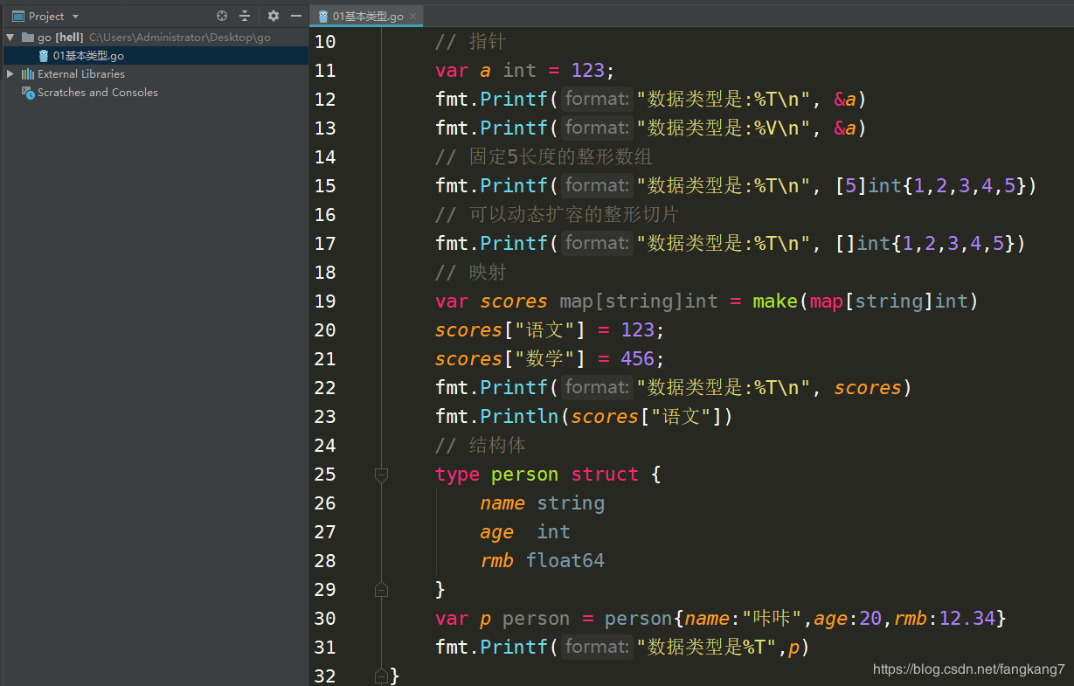The width and height of the screenshot is (1074, 686).
Task: Click the External Libraries icon
Action: pyautogui.click(x=28, y=74)
